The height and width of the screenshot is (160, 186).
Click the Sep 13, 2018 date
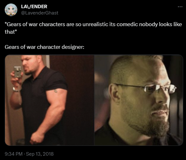pos(40,154)
